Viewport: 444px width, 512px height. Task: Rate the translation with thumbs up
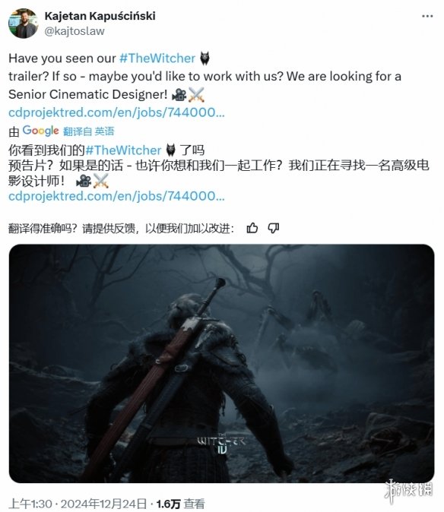(252, 228)
